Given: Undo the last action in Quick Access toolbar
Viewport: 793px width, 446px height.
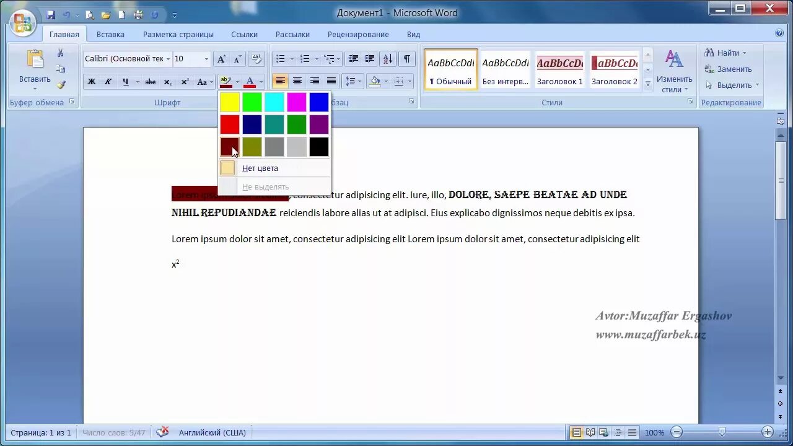Looking at the screenshot, I should pyautogui.click(x=66, y=14).
